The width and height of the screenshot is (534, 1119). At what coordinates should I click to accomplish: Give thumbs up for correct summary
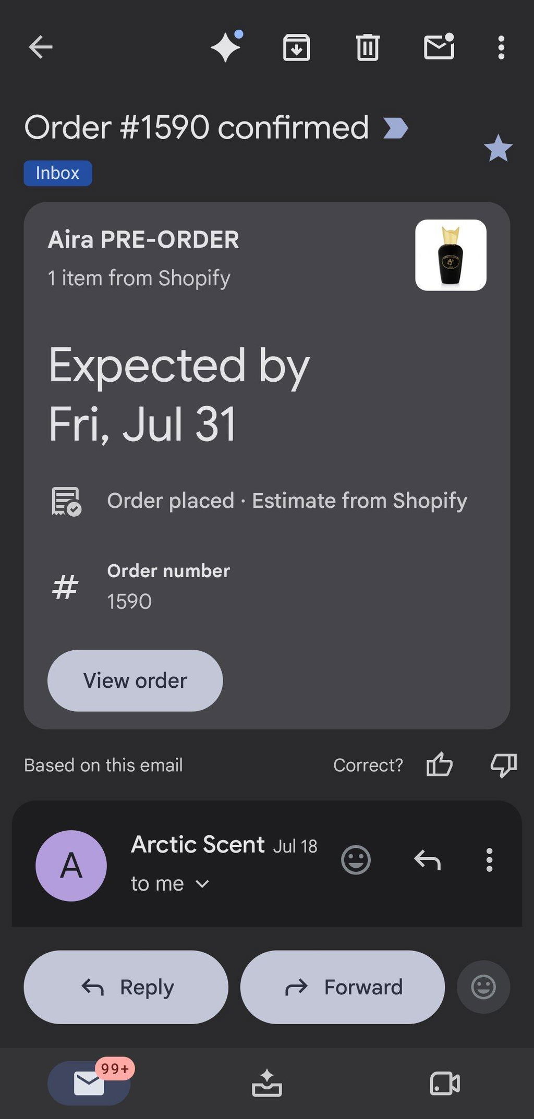tap(440, 765)
